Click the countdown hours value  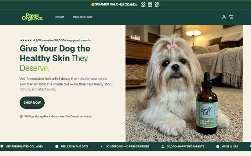point(144,4)
